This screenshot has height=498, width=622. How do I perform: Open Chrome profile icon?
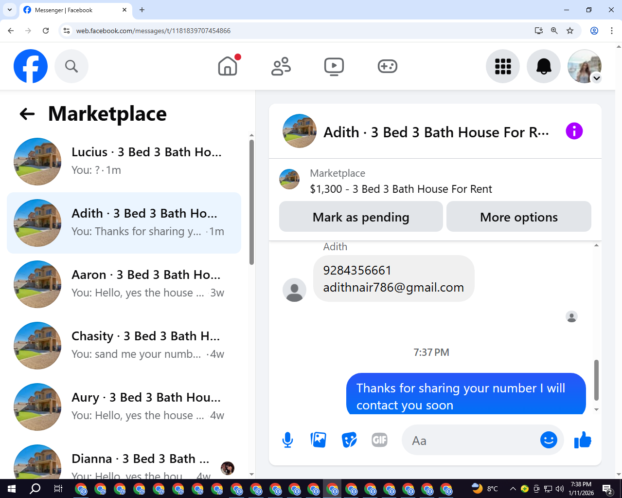[594, 31]
